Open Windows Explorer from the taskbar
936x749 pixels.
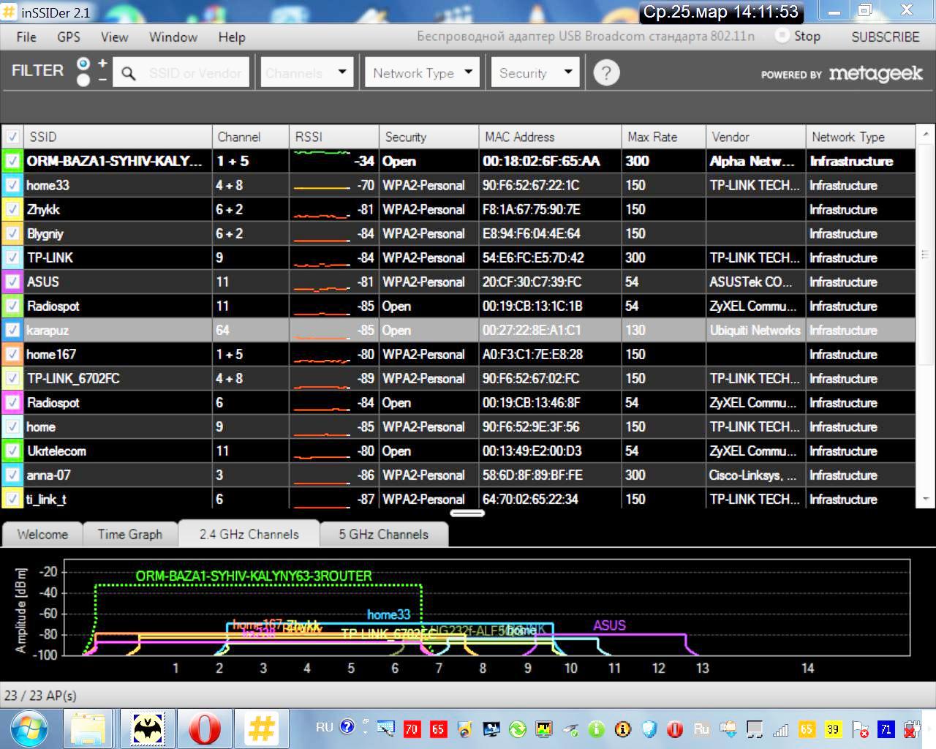point(88,729)
